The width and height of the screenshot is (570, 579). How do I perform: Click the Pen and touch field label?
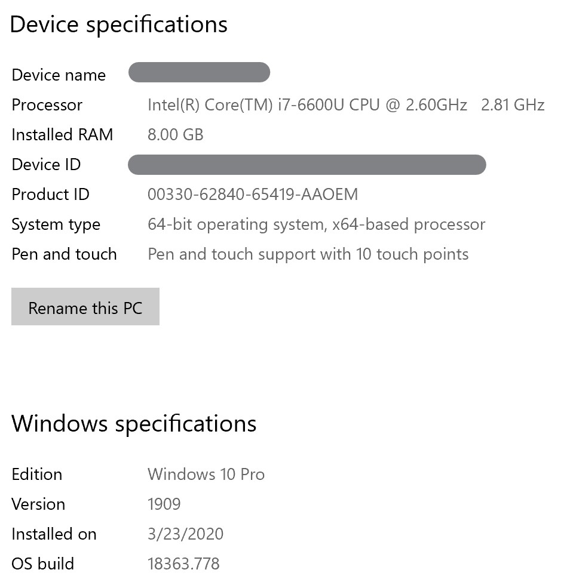coord(64,254)
